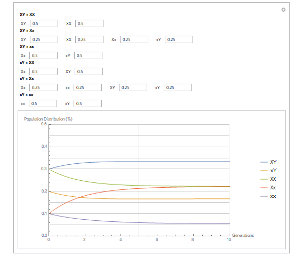Select the XY input under XY × Xx

(x=44, y=39)
